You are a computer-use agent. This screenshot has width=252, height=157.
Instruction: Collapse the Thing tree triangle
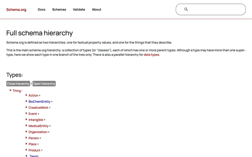click(10, 90)
